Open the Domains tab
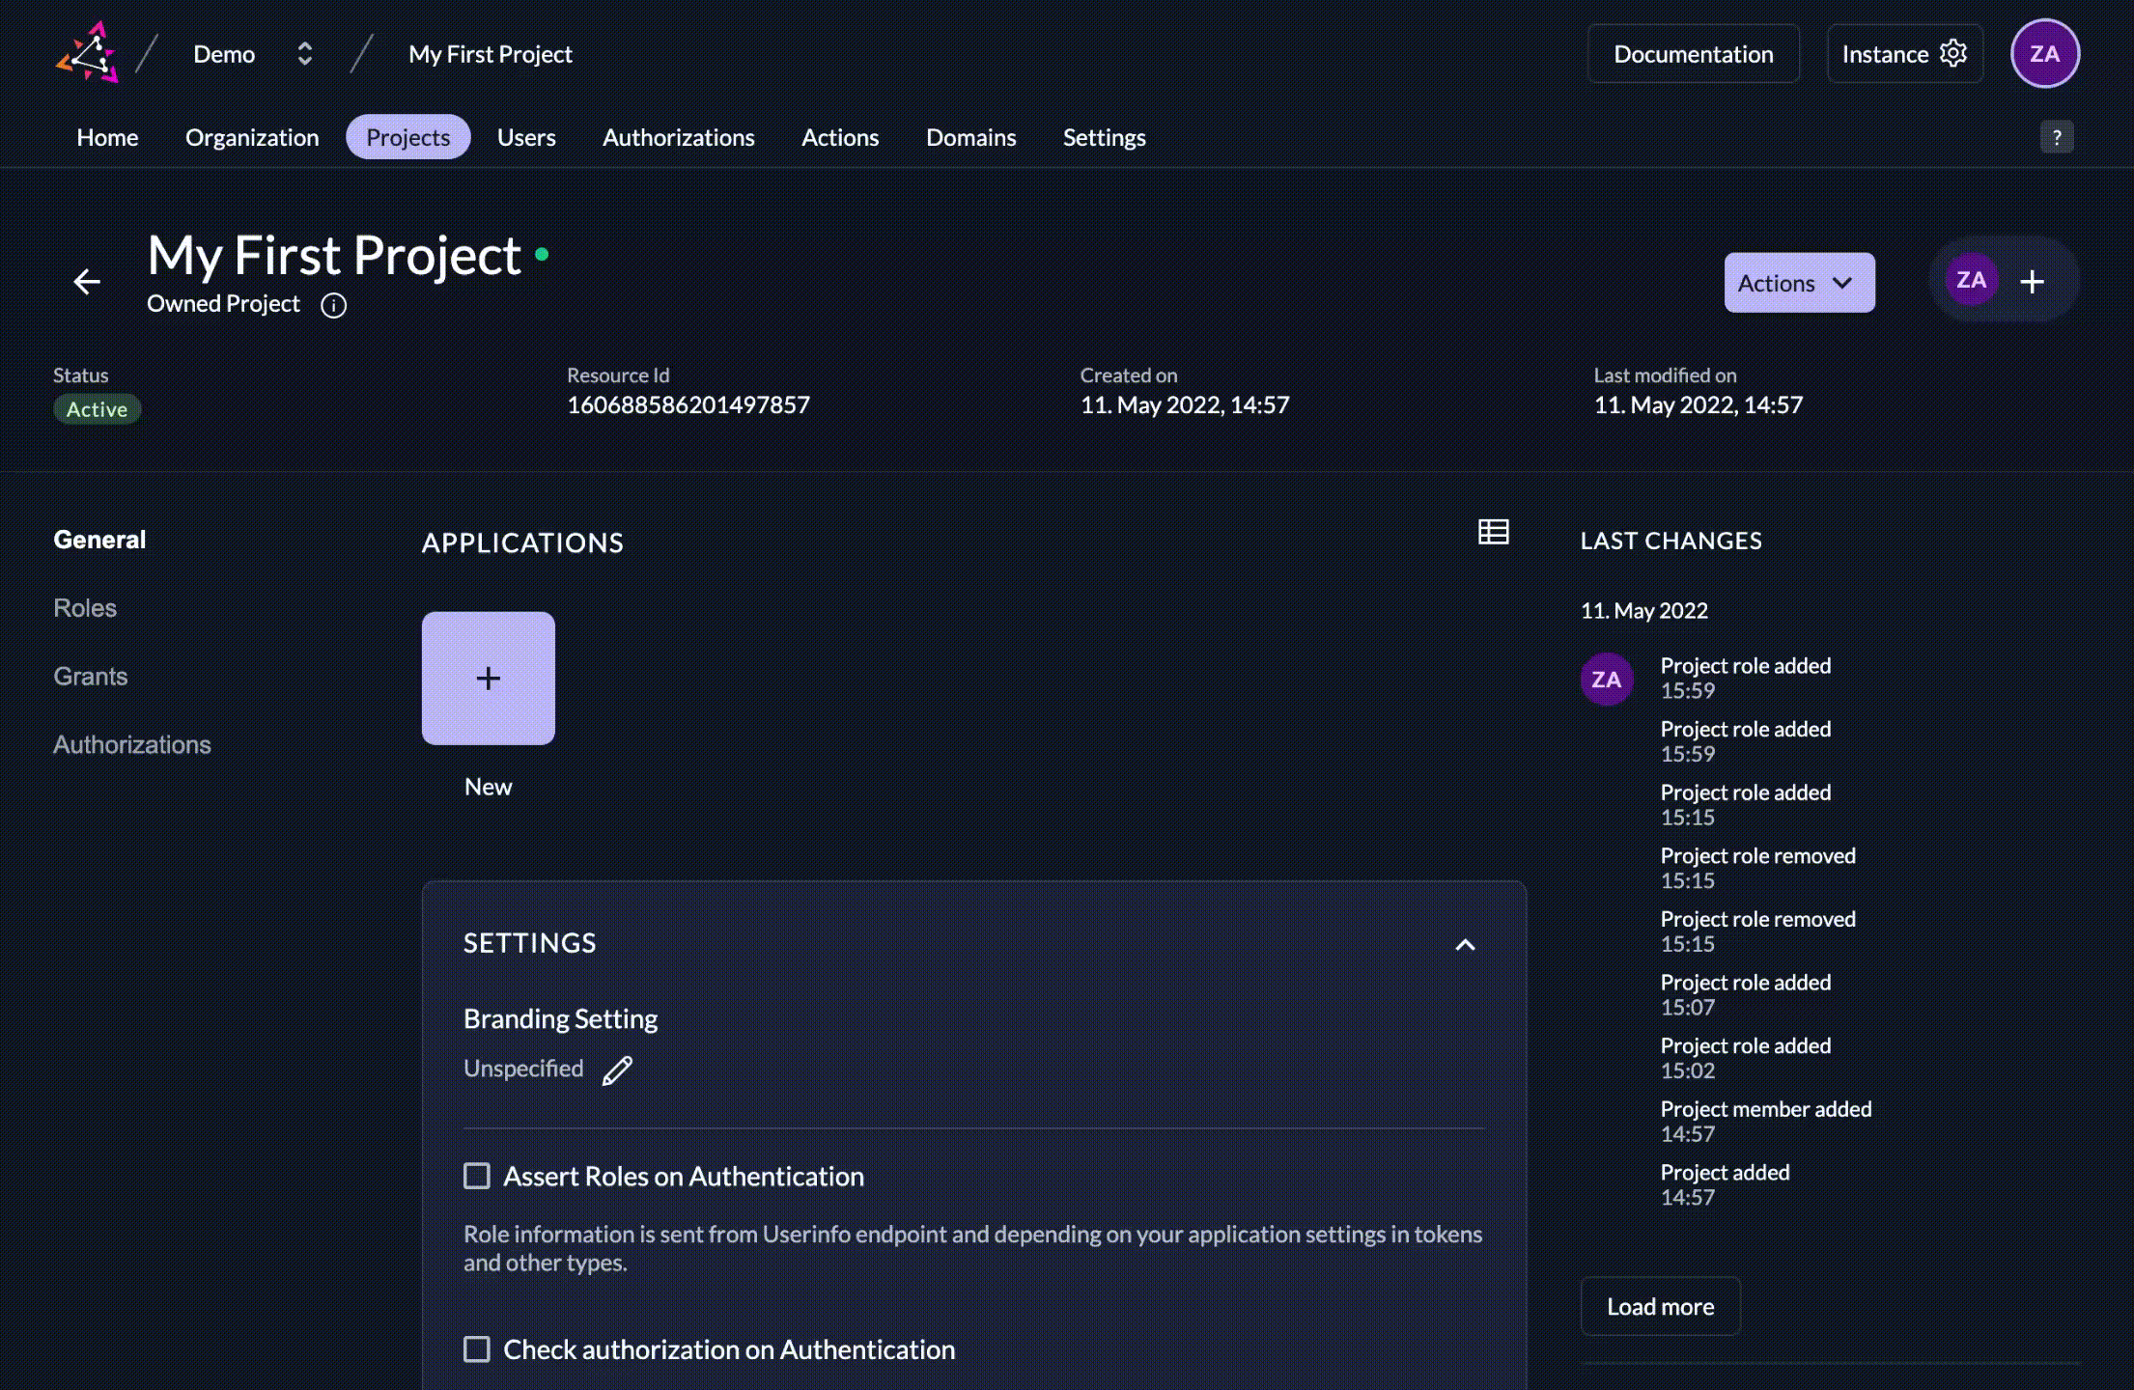Screen dimensions: 2134x1390 click(970, 137)
